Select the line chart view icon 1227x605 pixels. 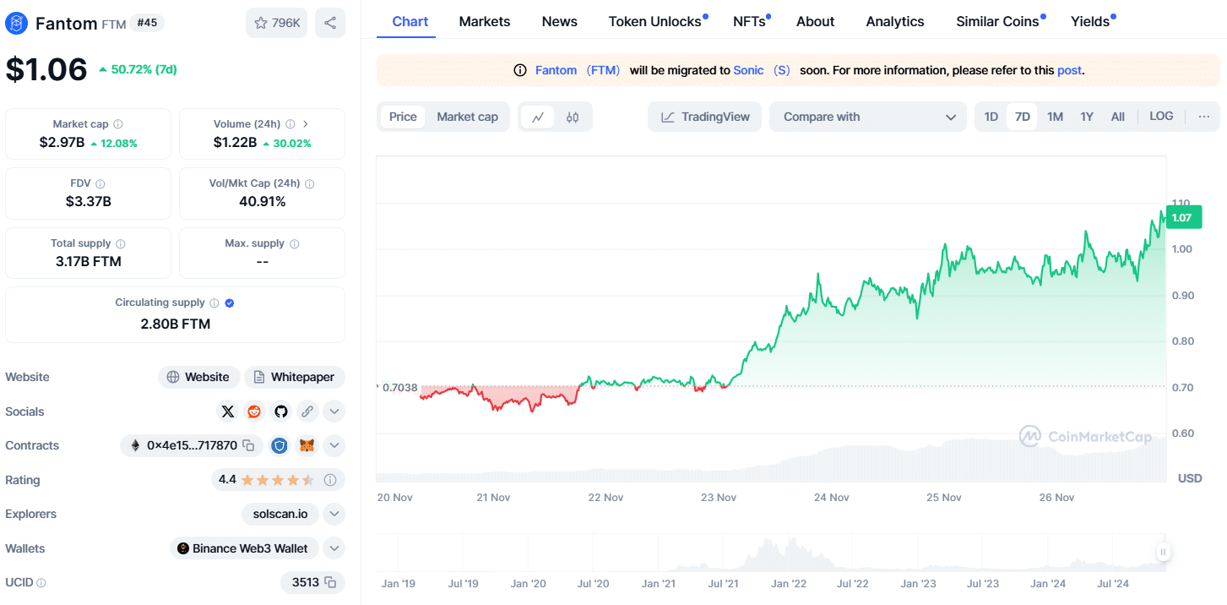point(537,117)
